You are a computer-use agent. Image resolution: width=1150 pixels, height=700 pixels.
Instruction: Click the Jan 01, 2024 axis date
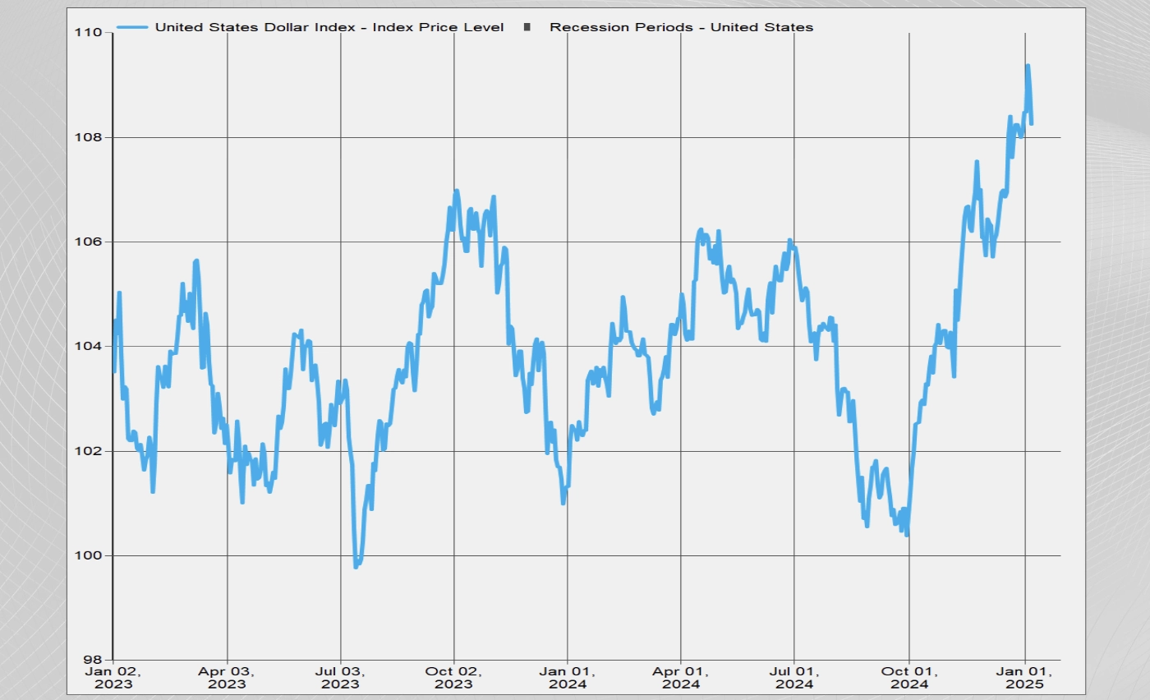[x=567, y=677]
